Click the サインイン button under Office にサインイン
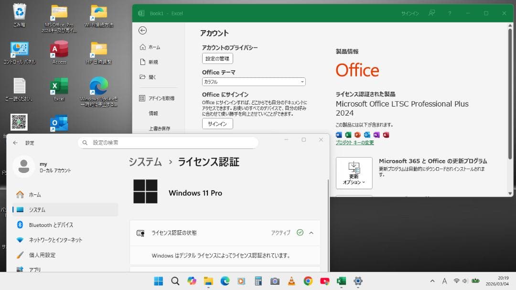516x290 pixels. [217, 124]
